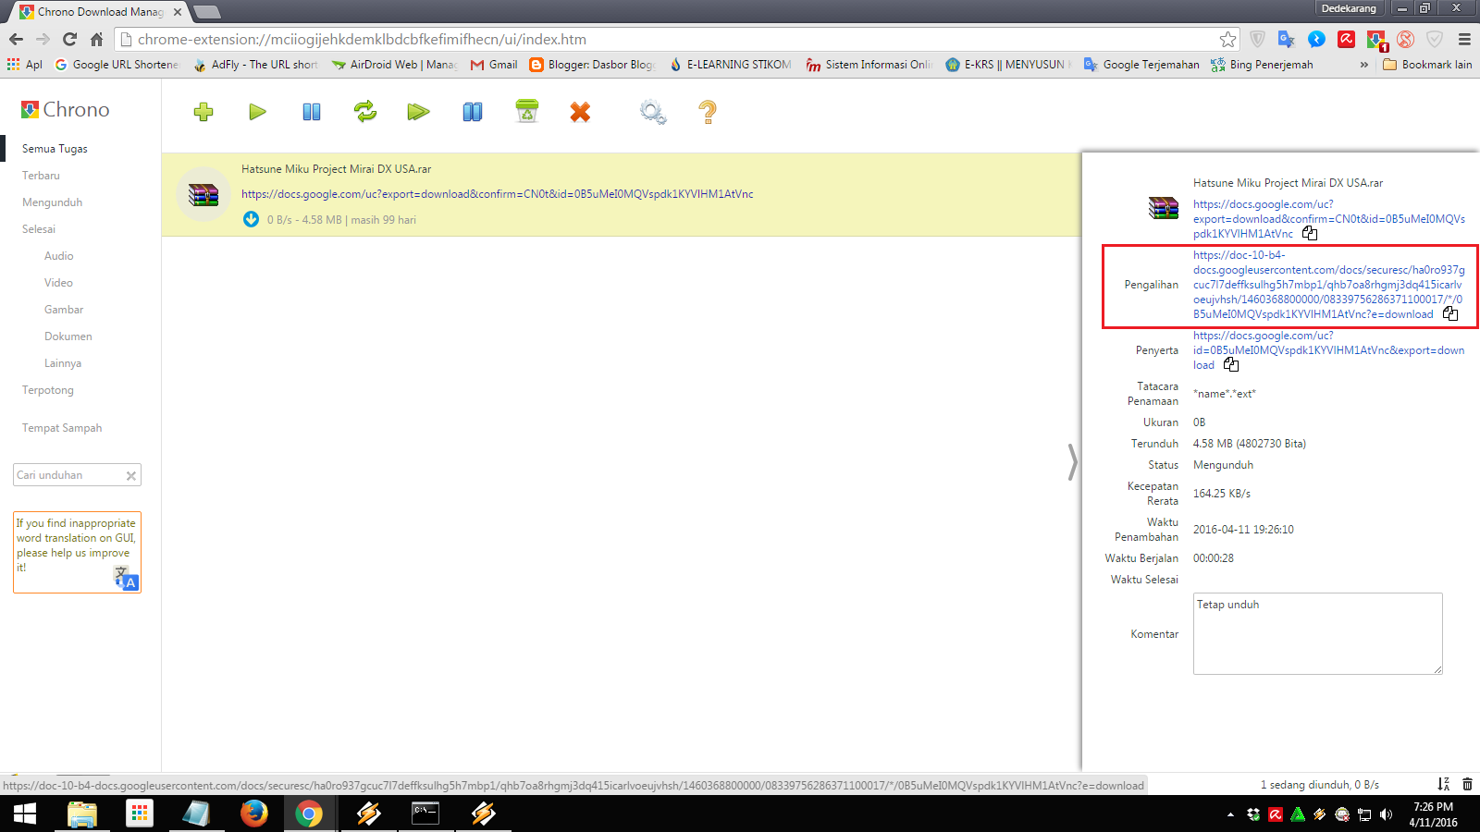
Task: Open Chrono settings gear icon
Action: pos(652,112)
